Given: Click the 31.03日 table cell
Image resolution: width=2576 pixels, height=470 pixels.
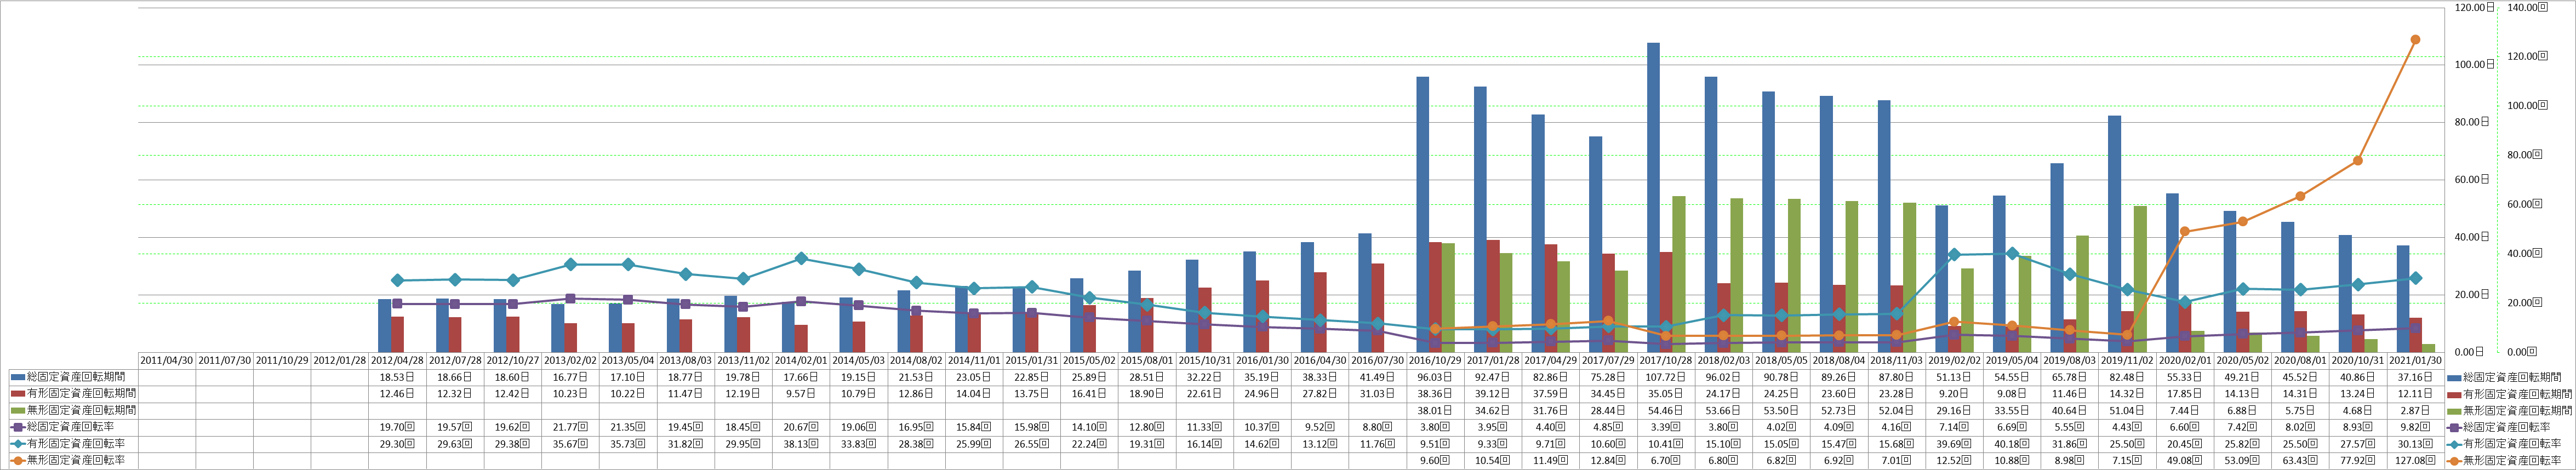Looking at the screenshot, I should tap(1379, 394).
